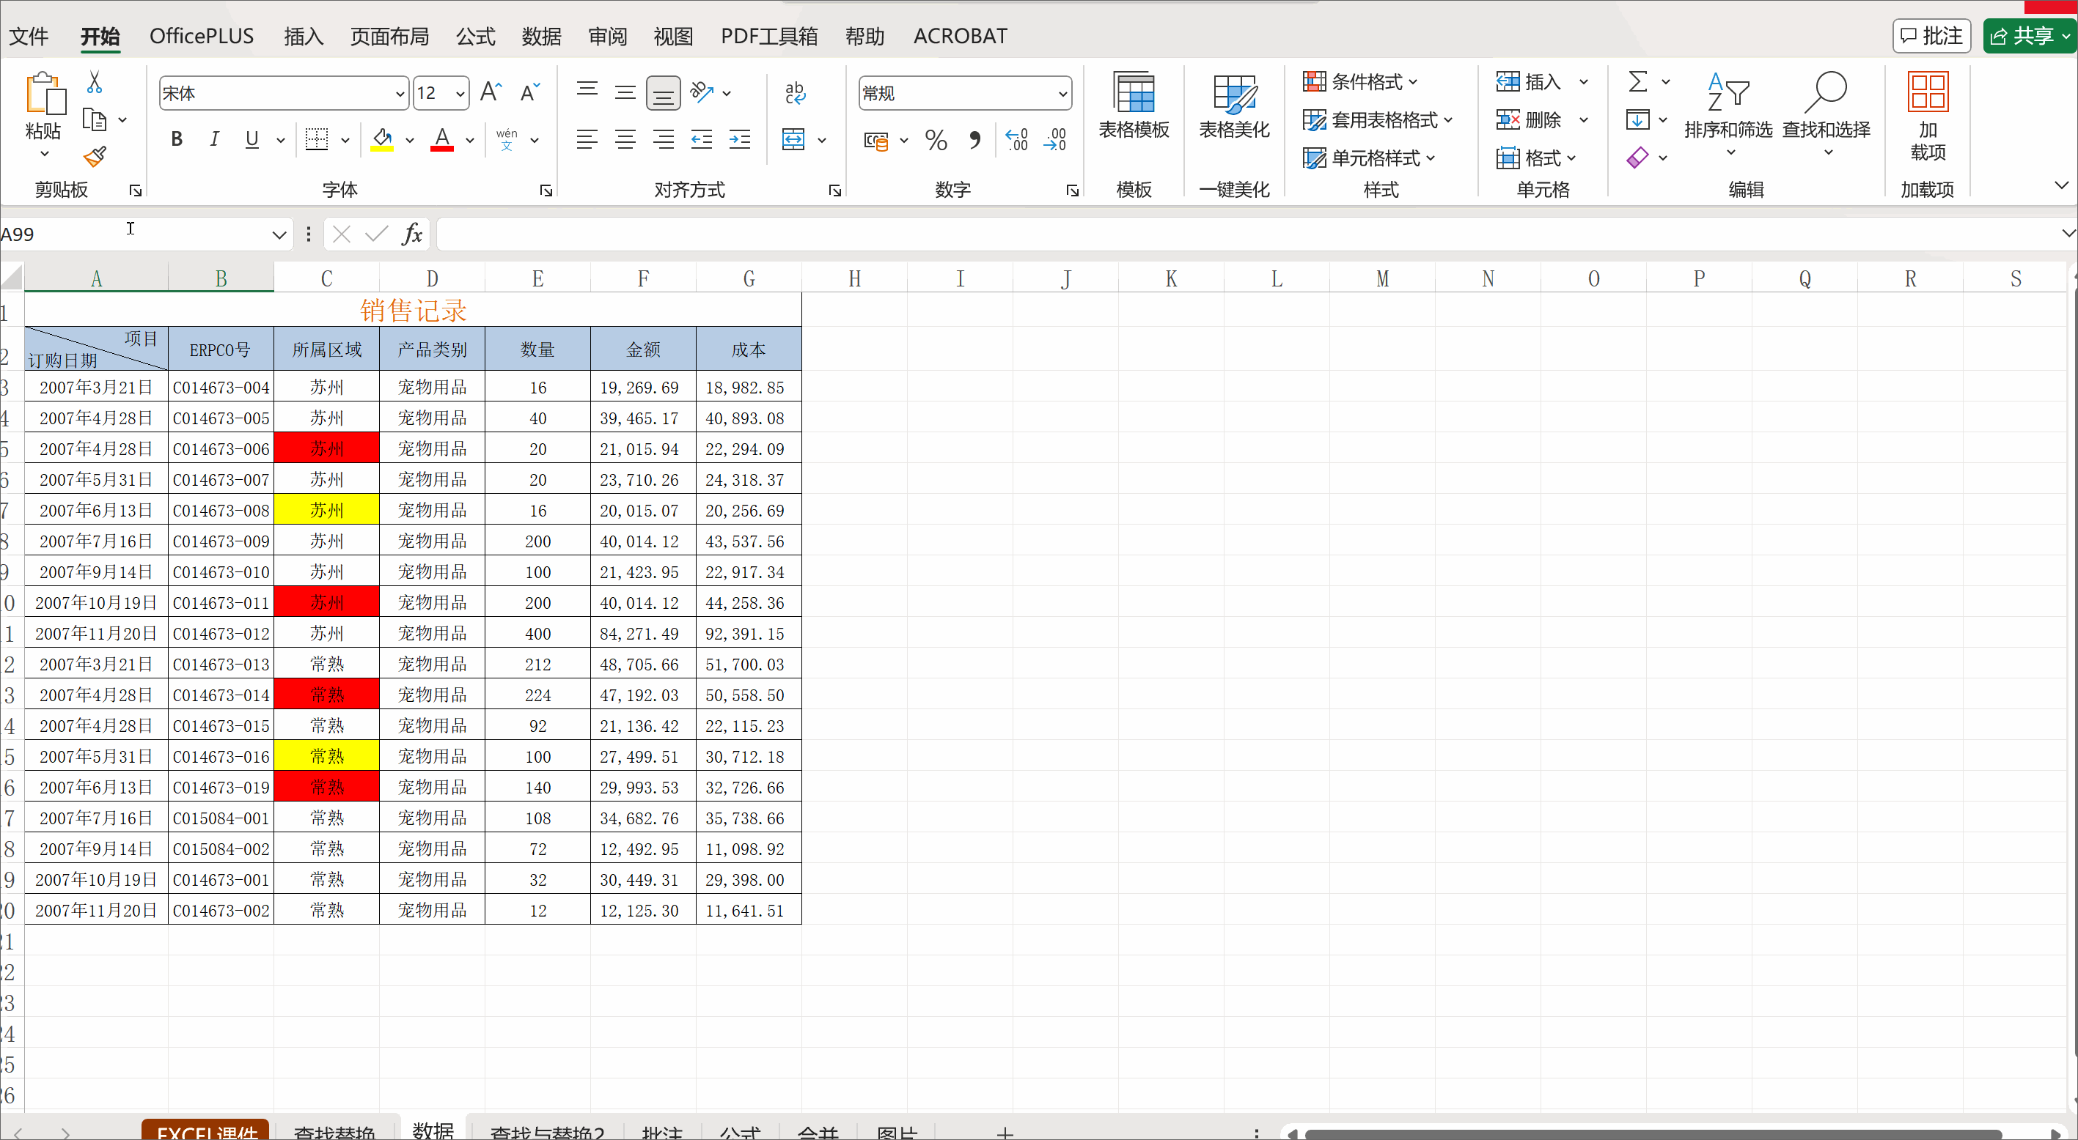This screenshot has width=2078, height=1140.
Task: Toggle italic formatting
Action: (x=214, y=138)
